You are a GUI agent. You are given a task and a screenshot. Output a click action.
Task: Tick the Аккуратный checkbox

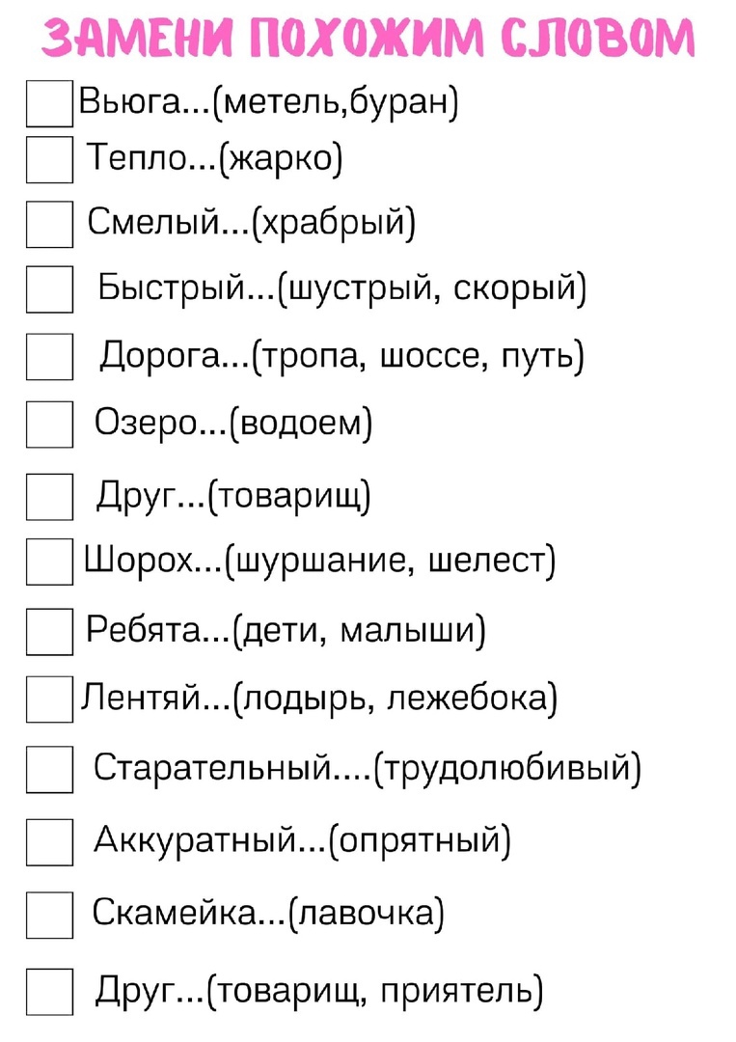coord(50,842)
